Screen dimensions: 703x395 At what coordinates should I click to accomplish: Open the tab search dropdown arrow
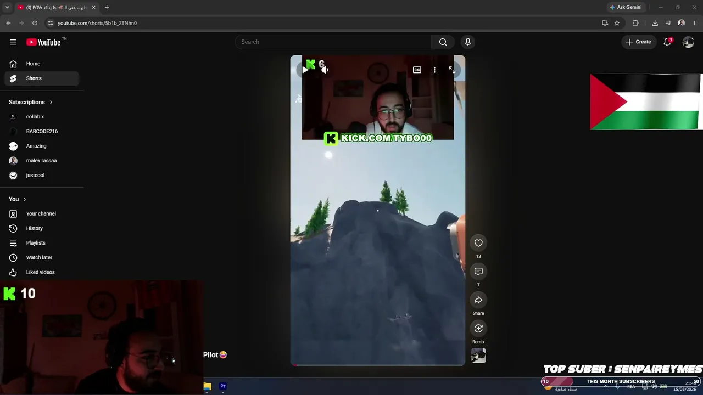[x=7, y=7]
